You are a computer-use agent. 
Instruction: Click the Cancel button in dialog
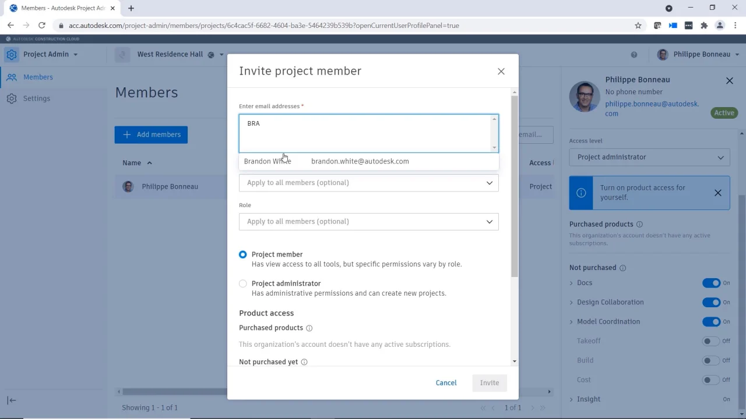(446, 383)
